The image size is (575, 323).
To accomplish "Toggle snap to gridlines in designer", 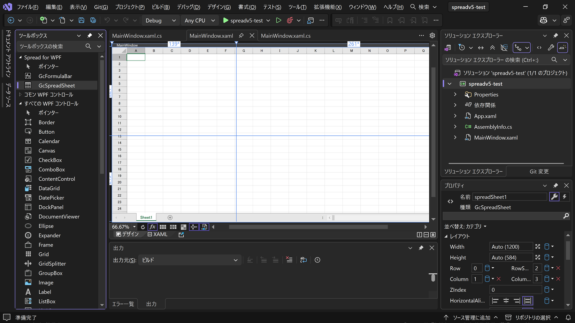I will point(173,227).
